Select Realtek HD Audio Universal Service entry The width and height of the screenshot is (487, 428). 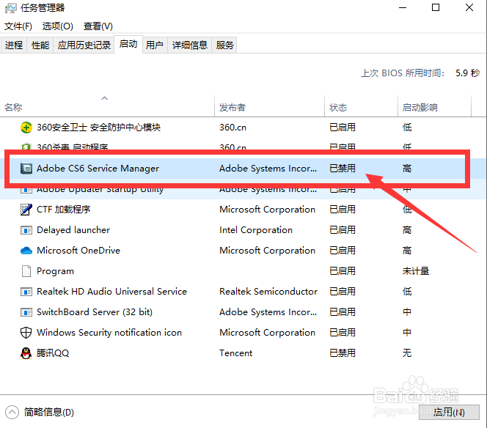(111, 292)
